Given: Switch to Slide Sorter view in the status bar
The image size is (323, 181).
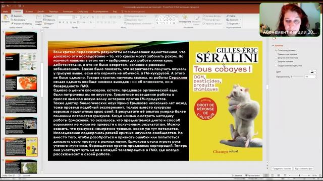Looking at the screenshot, I should pyautogui.click(x=273, y=175).
